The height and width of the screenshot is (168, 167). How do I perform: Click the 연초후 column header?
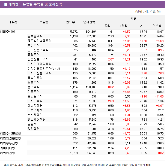[x=157, y=26]
